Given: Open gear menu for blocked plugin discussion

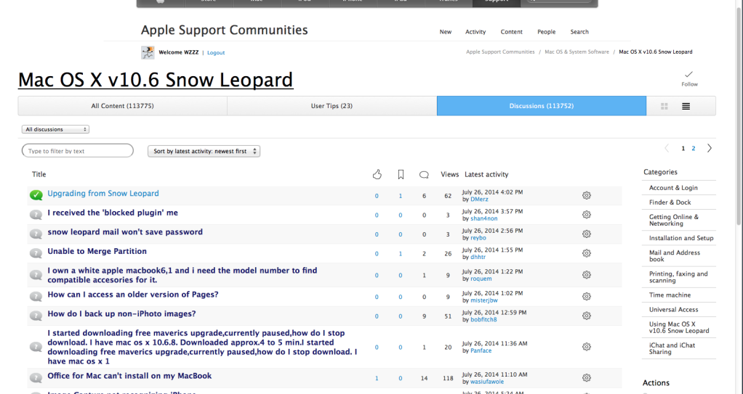Looking at the screenshot, I should pos(587,215).
